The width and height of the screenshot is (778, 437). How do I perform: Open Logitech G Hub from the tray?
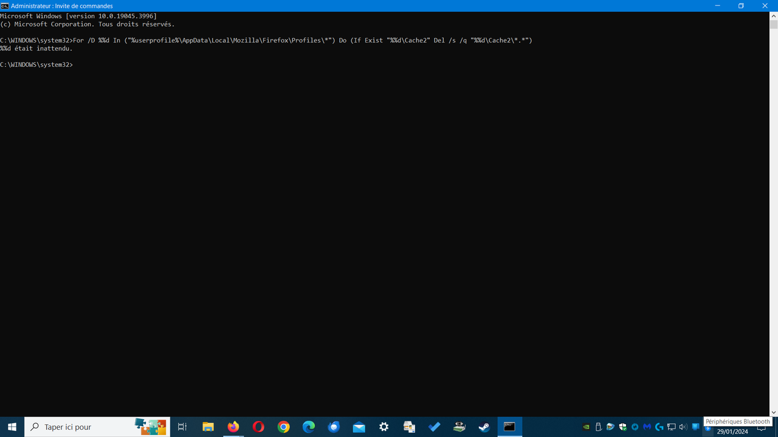click(659, 427)
